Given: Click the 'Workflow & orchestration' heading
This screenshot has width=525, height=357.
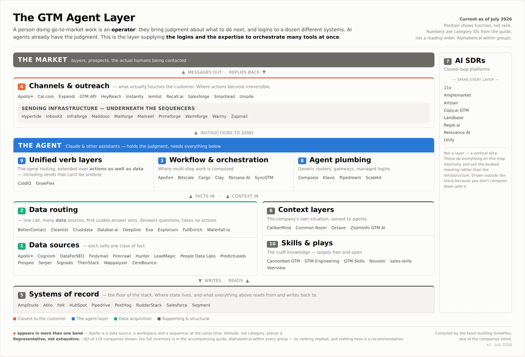Looking at the screenshot, I should [219, 160].
